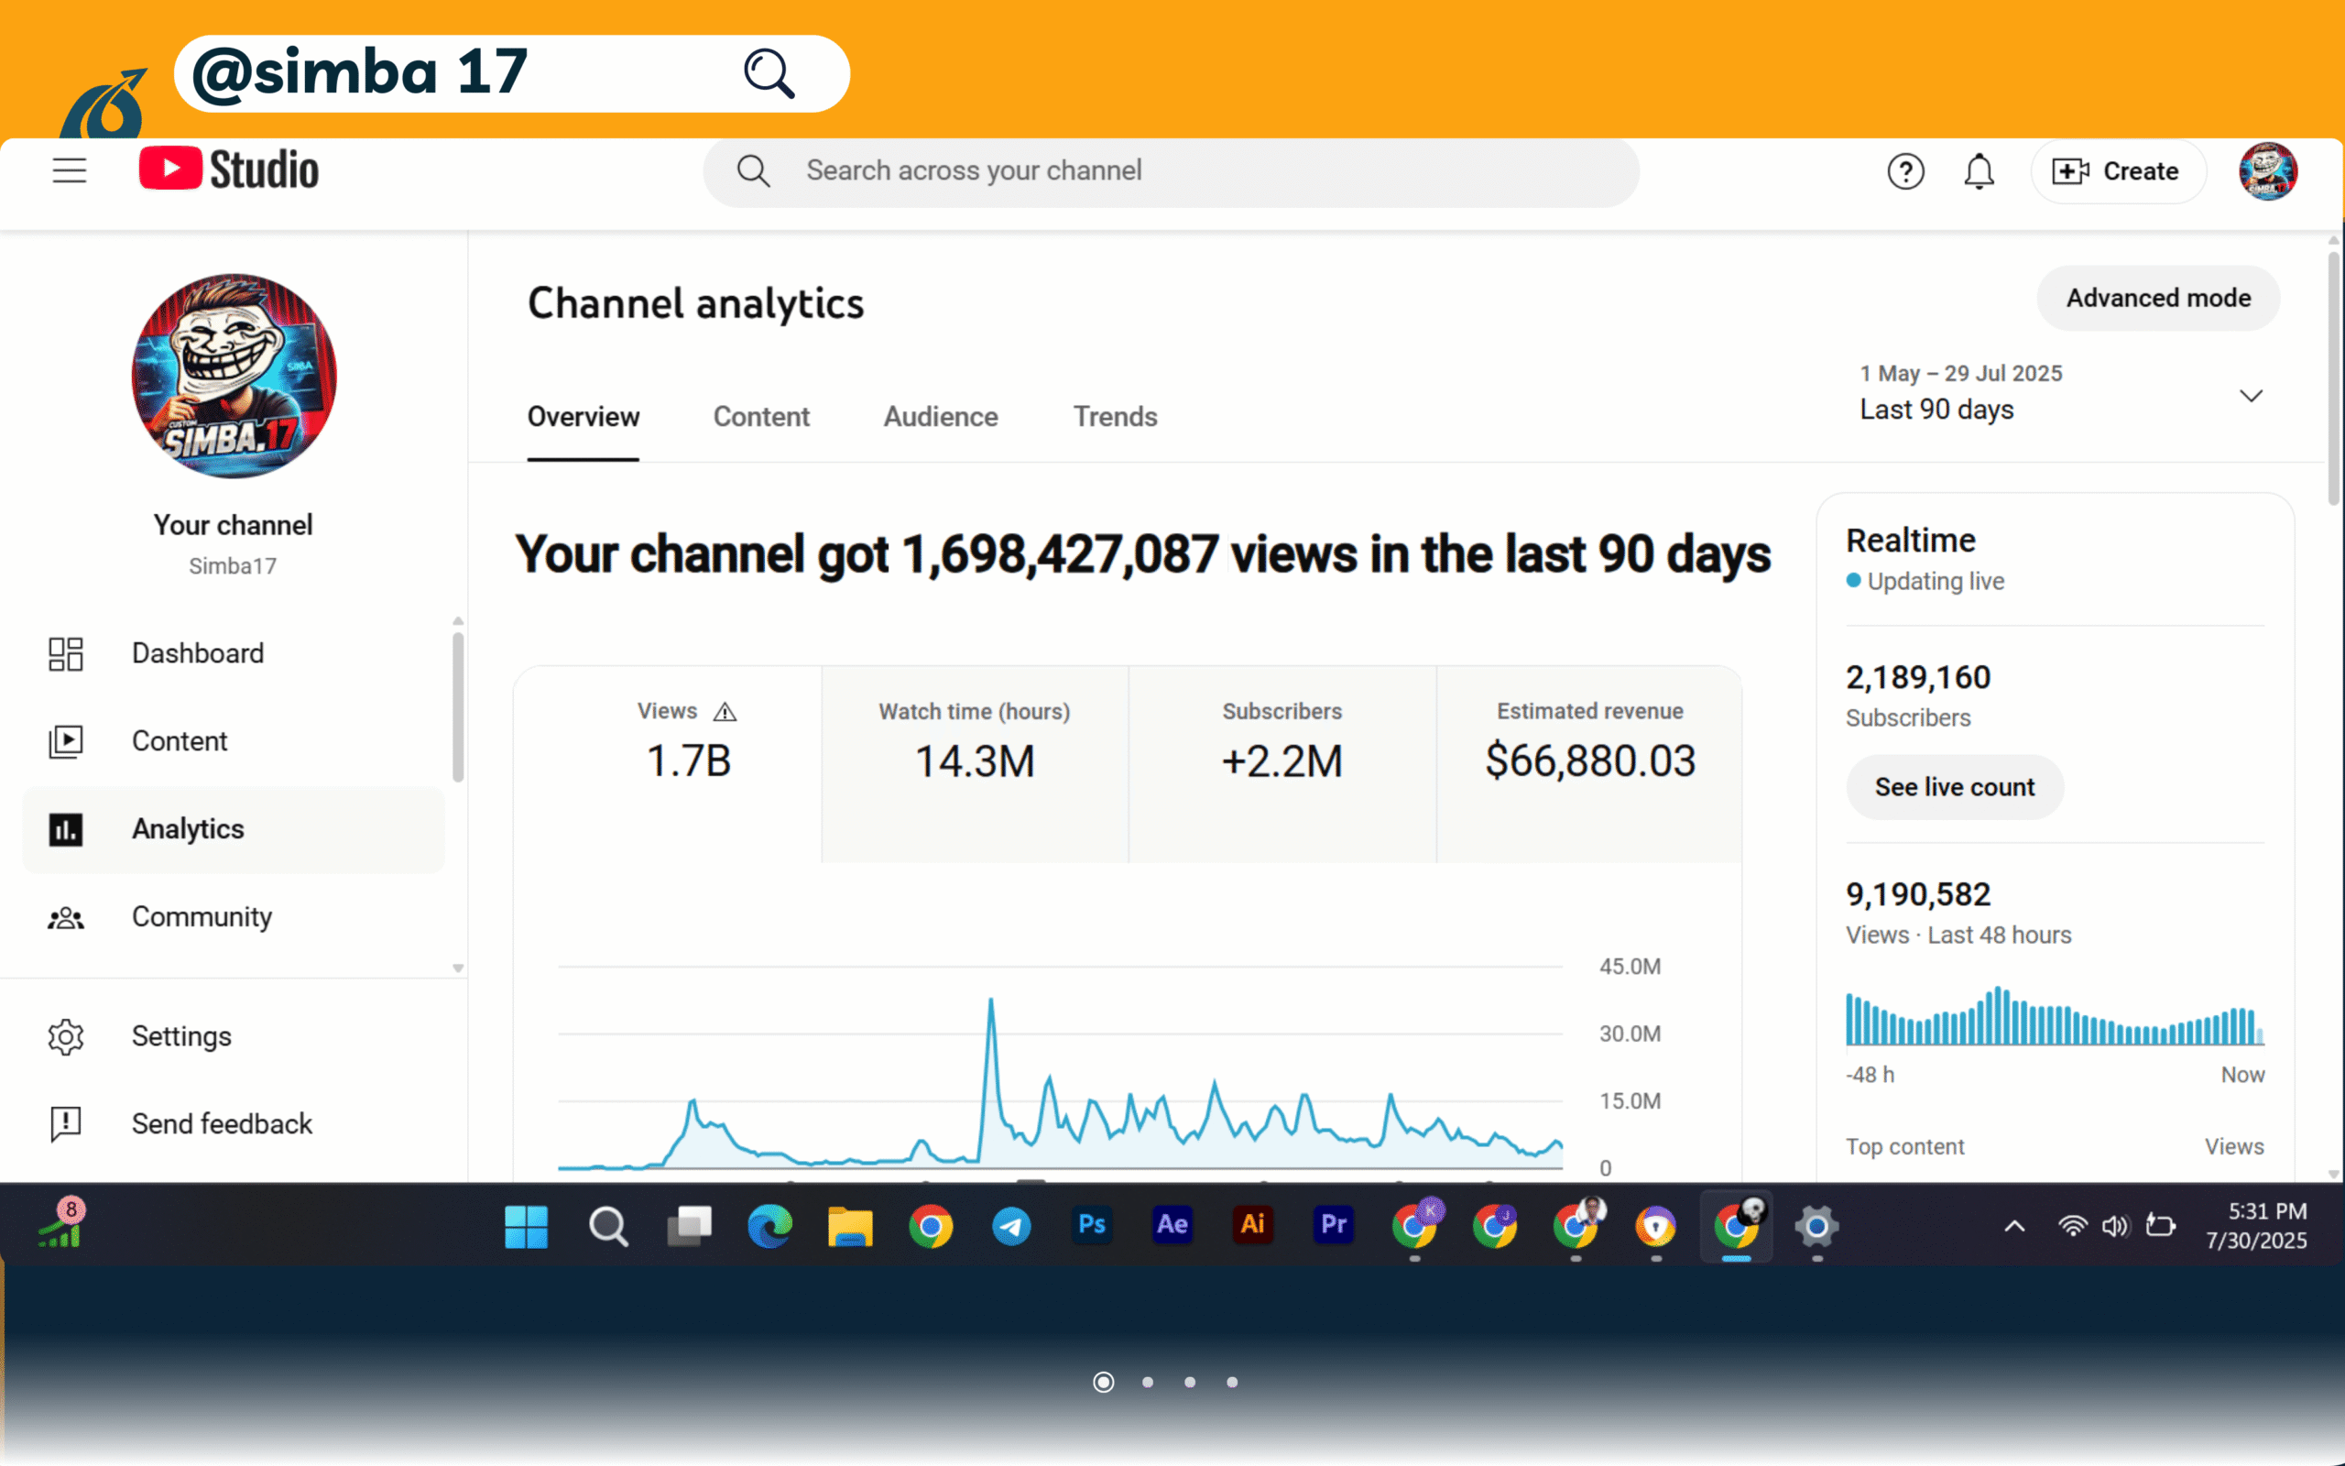The height and width of the screenshot is (1466, 2345).
Task: Click the Analytics bar chart icon in the sidebar
Action: coord(66,829)
